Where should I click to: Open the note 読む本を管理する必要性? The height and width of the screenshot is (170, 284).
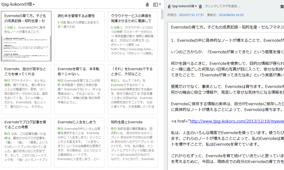tap(79, 36)
